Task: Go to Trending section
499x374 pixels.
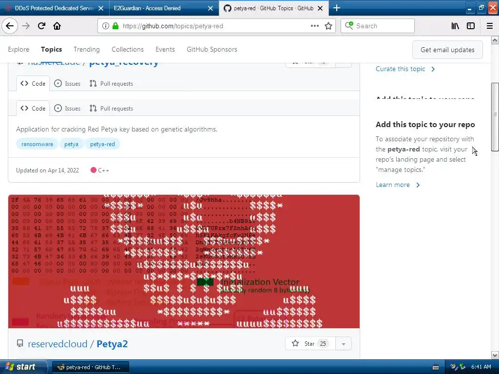Action: pos(87,49)
